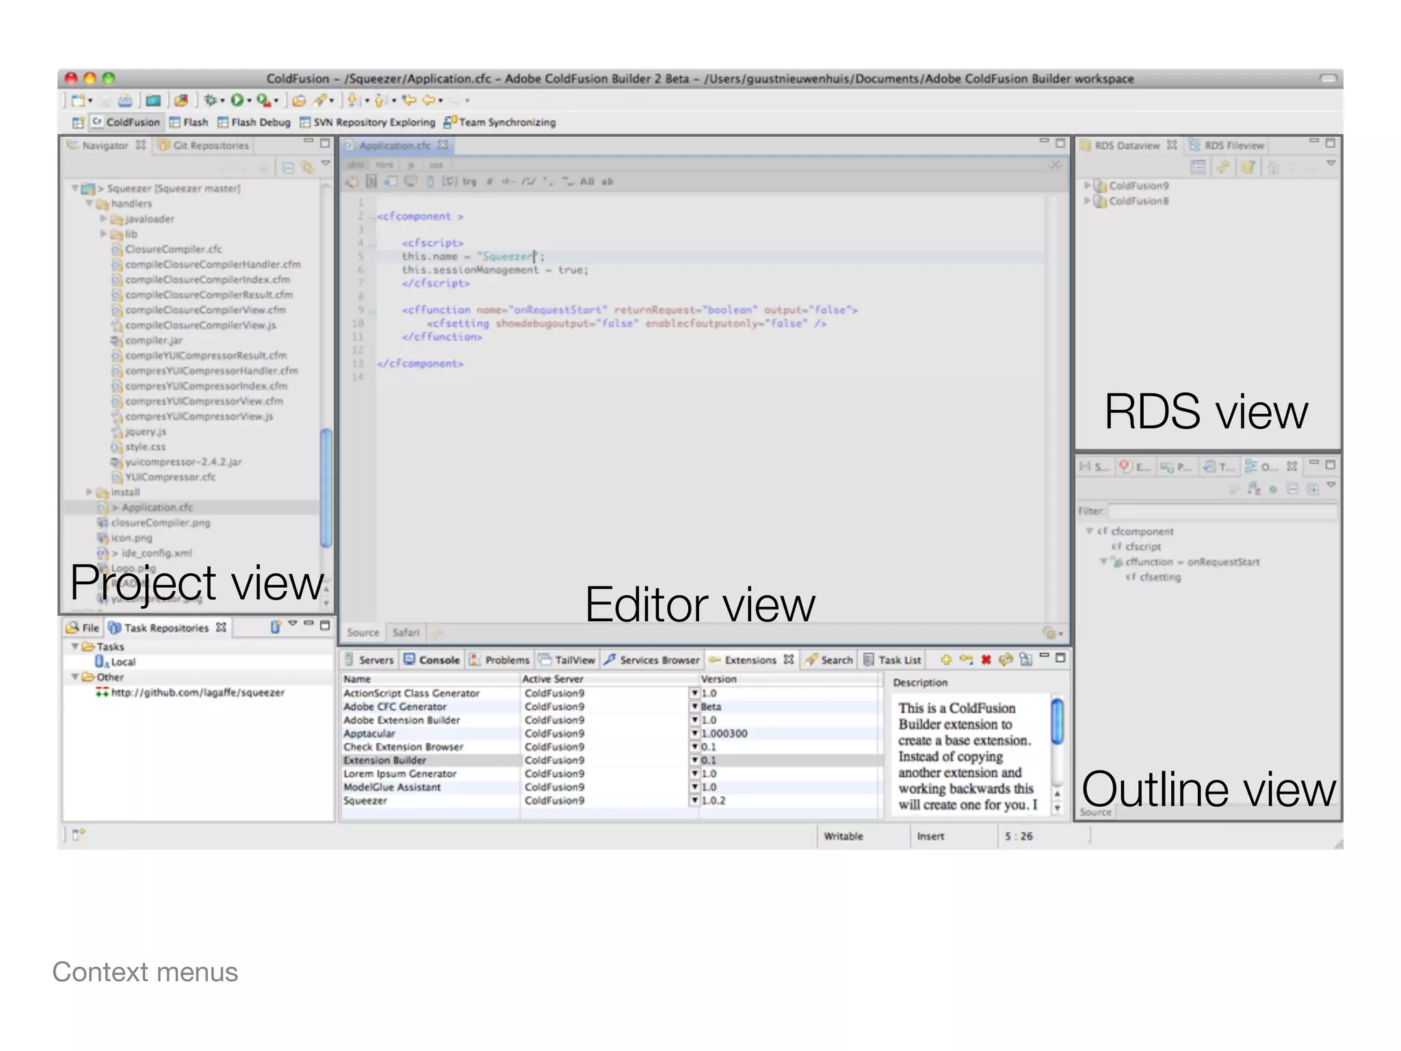Collapse the cfcomponent node in the Outline
The height and width of the screenshot is (1051, 1401).
[x=1088, y=531]
